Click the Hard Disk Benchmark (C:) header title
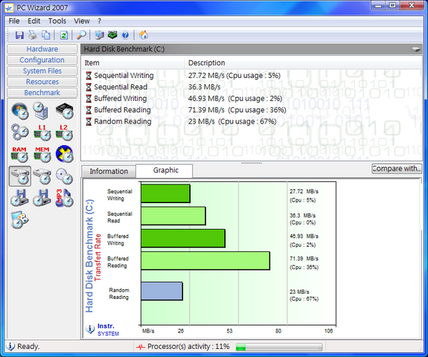This screenshot has height=357, width=428. tap(124, 49)
